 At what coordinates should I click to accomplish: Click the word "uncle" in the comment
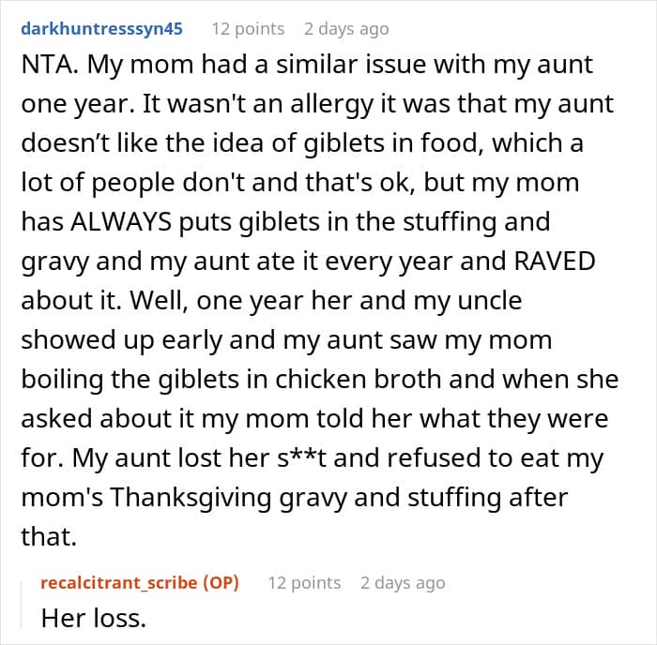pos(486,302)
